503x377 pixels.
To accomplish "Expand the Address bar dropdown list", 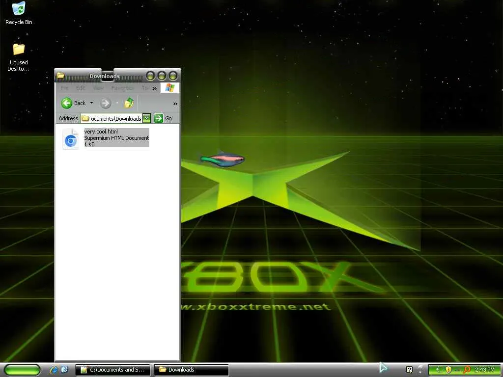I will point(146,118).
